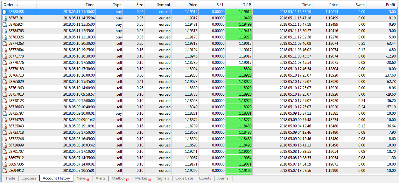Click profit value 36.64
Viewport: 399px width, 183px height.
click(x=391, y=126)
